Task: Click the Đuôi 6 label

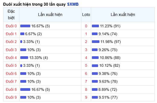Action: [x=11, y=74]
